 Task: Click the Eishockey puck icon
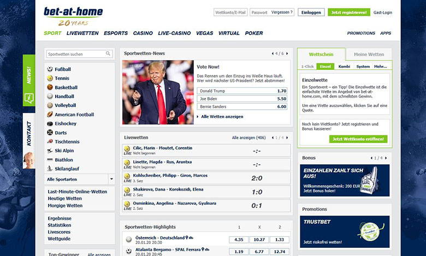pos(50,123)
